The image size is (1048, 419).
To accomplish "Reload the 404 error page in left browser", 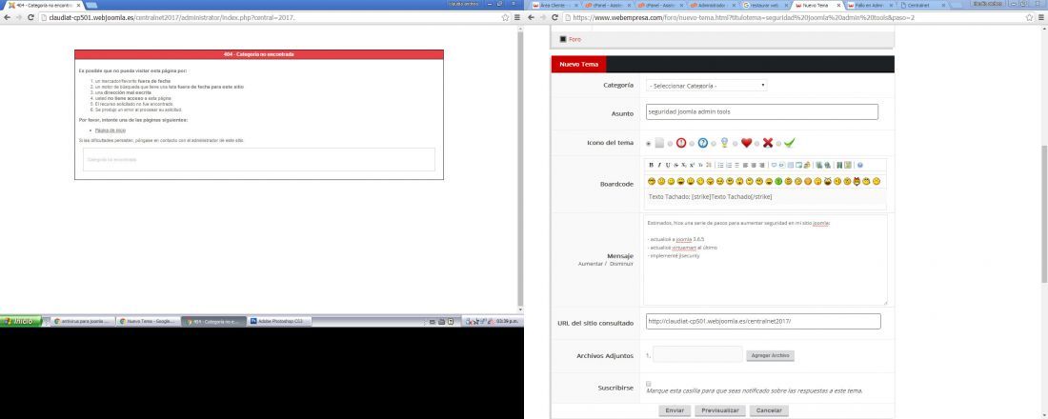I will (x=30, y=17).
